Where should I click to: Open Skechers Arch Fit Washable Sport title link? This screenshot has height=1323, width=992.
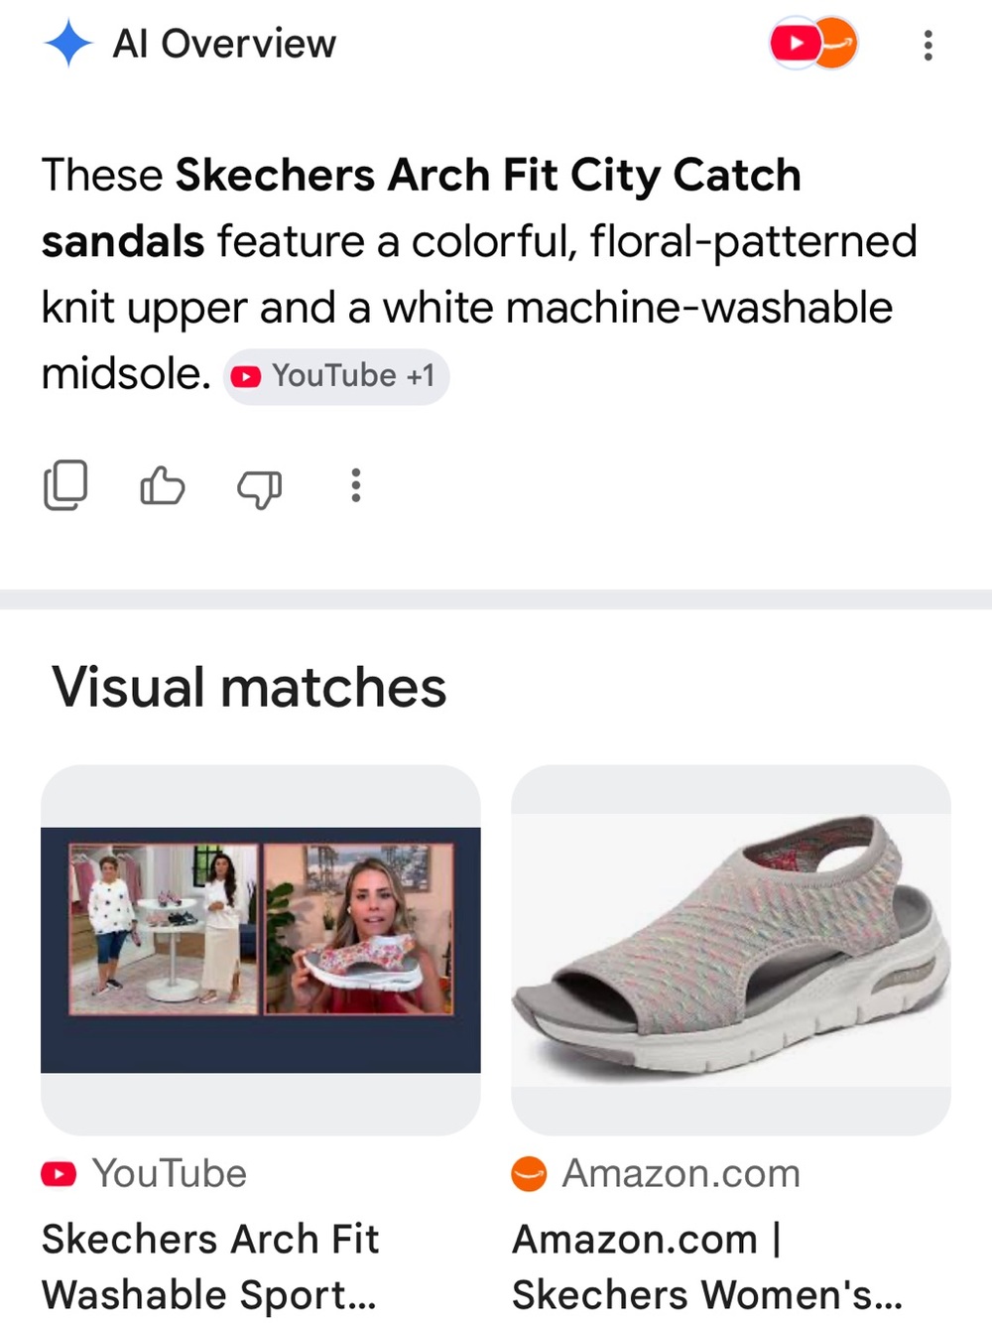(210, 1266)
